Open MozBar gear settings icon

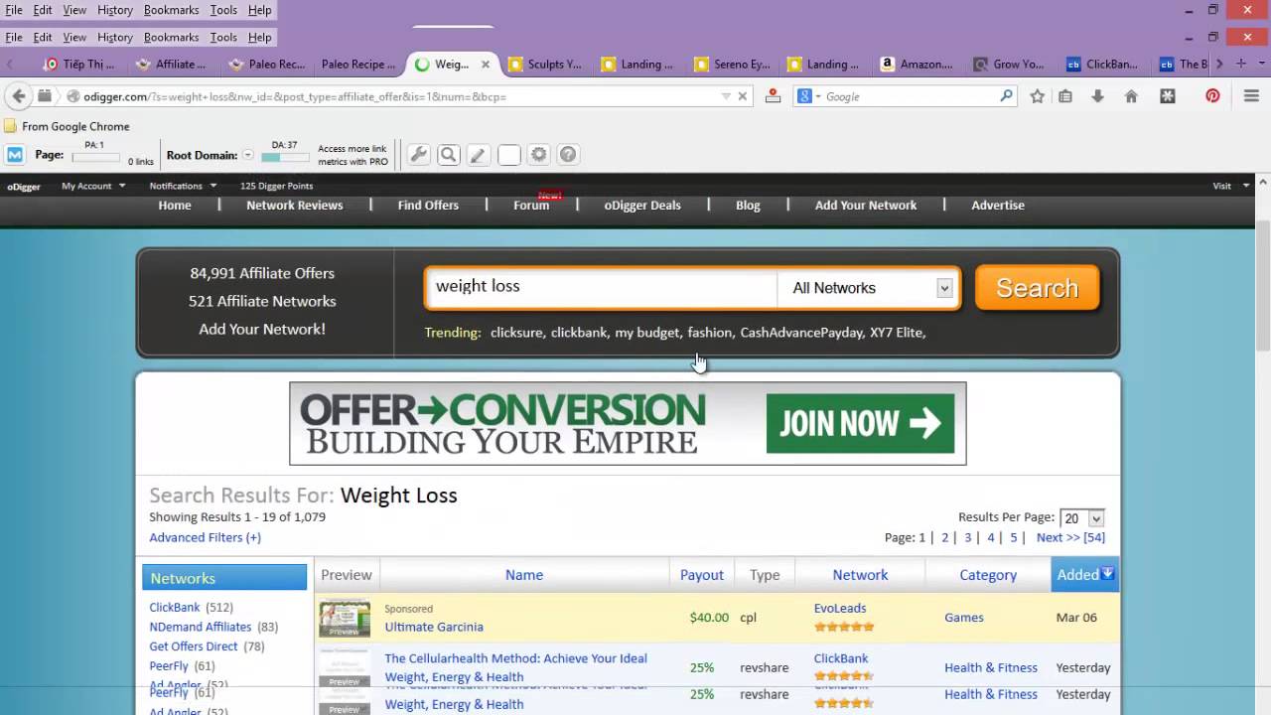click(539, 155)
